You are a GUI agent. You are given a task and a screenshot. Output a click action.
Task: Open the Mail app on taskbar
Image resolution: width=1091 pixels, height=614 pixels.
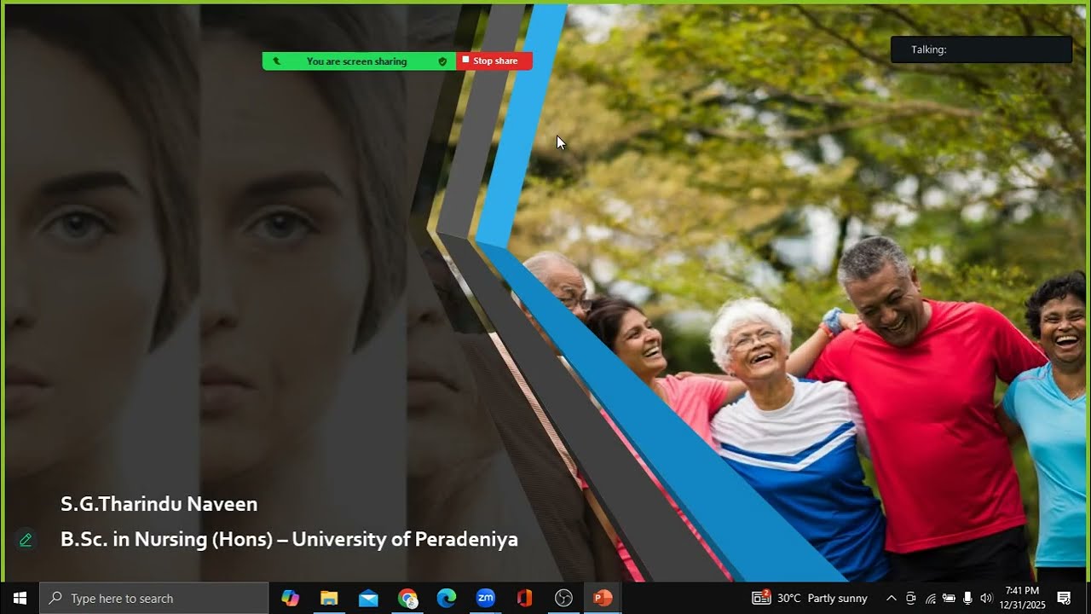coord(368,598)
